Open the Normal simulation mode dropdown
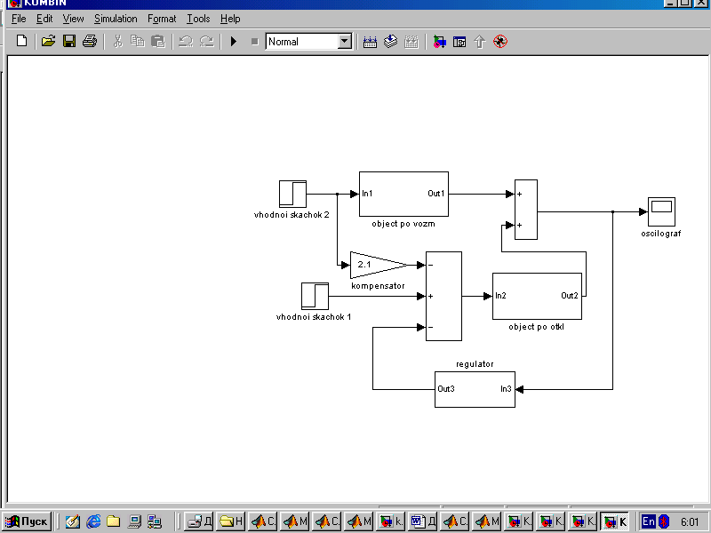Image resolution: width=711 pixels, height=533 pixels. (x=345, y=42)
